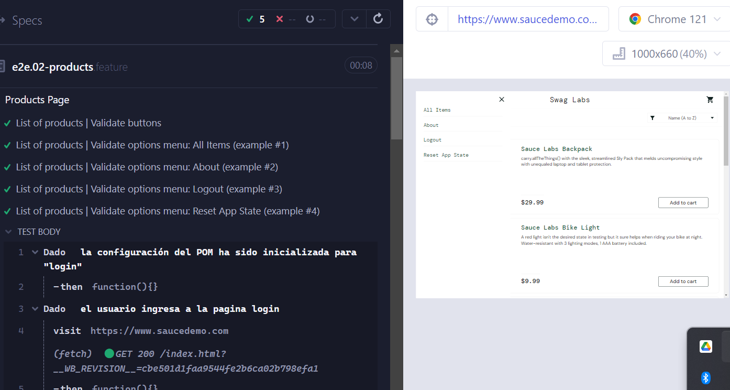Collapse the TEST BODY section

tap(32, 232)
